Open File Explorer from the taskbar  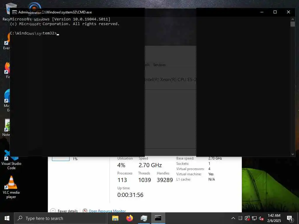pos(115,218)
